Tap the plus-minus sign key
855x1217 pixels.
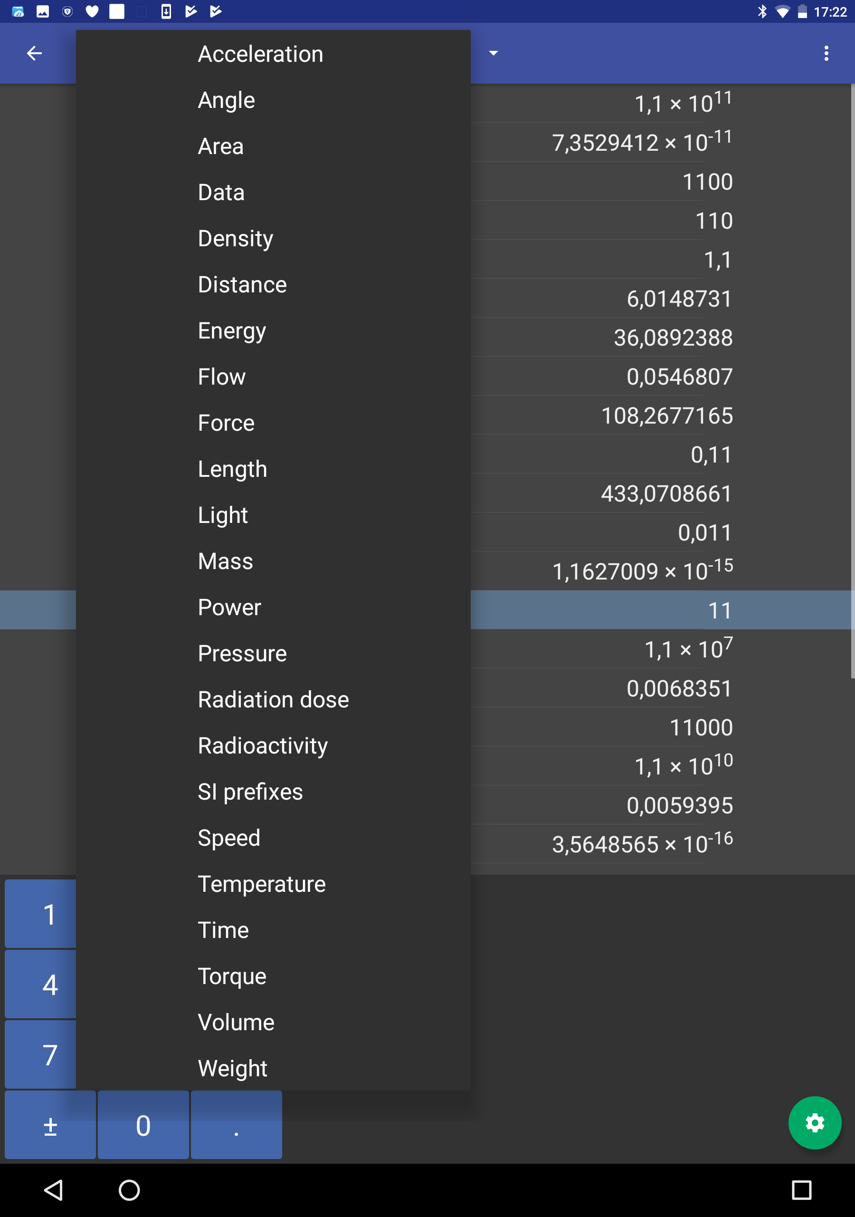pyautogui.click(x=50, y=1125)
